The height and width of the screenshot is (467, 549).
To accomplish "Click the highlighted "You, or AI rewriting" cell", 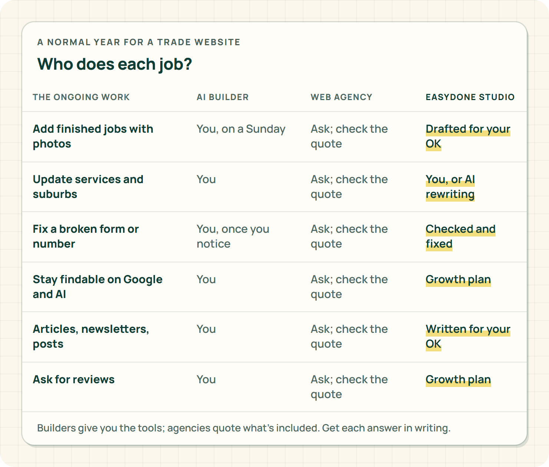I will [x=450, y=187].
